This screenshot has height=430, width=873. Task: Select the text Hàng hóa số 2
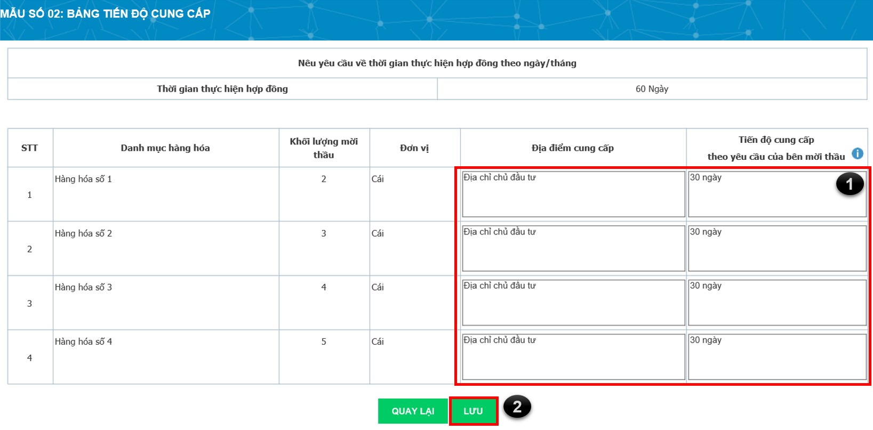tap(83, 233)
